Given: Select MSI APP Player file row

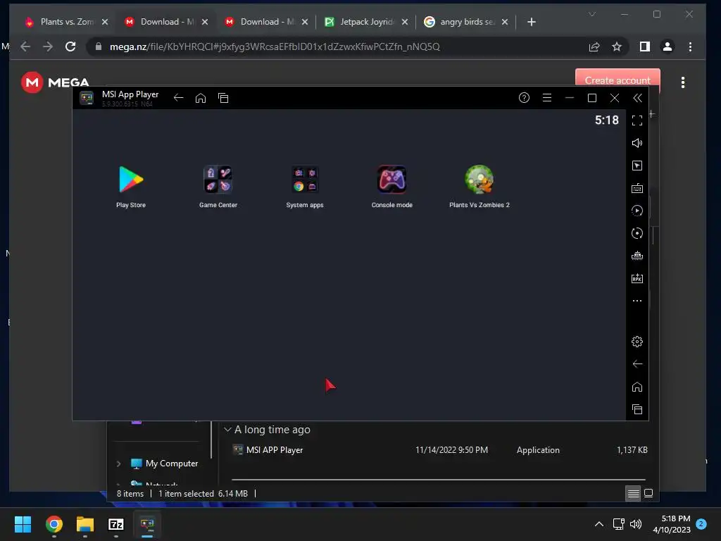Looking at the screenshot, I should pos(439,450).
